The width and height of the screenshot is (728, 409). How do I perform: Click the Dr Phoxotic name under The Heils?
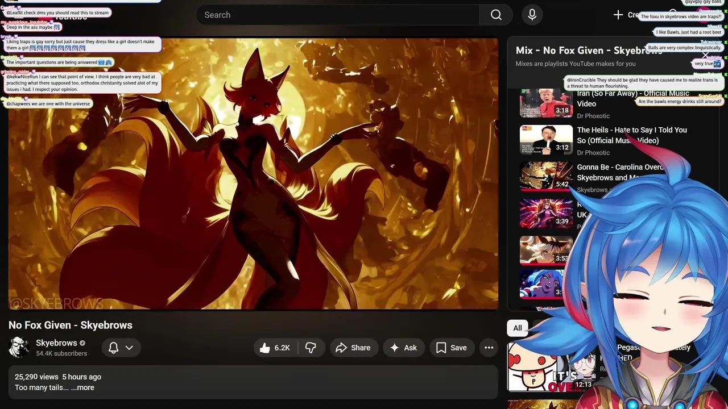point(593,152)
